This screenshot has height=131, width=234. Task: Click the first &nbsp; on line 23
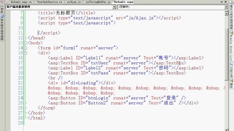point(54,93)
